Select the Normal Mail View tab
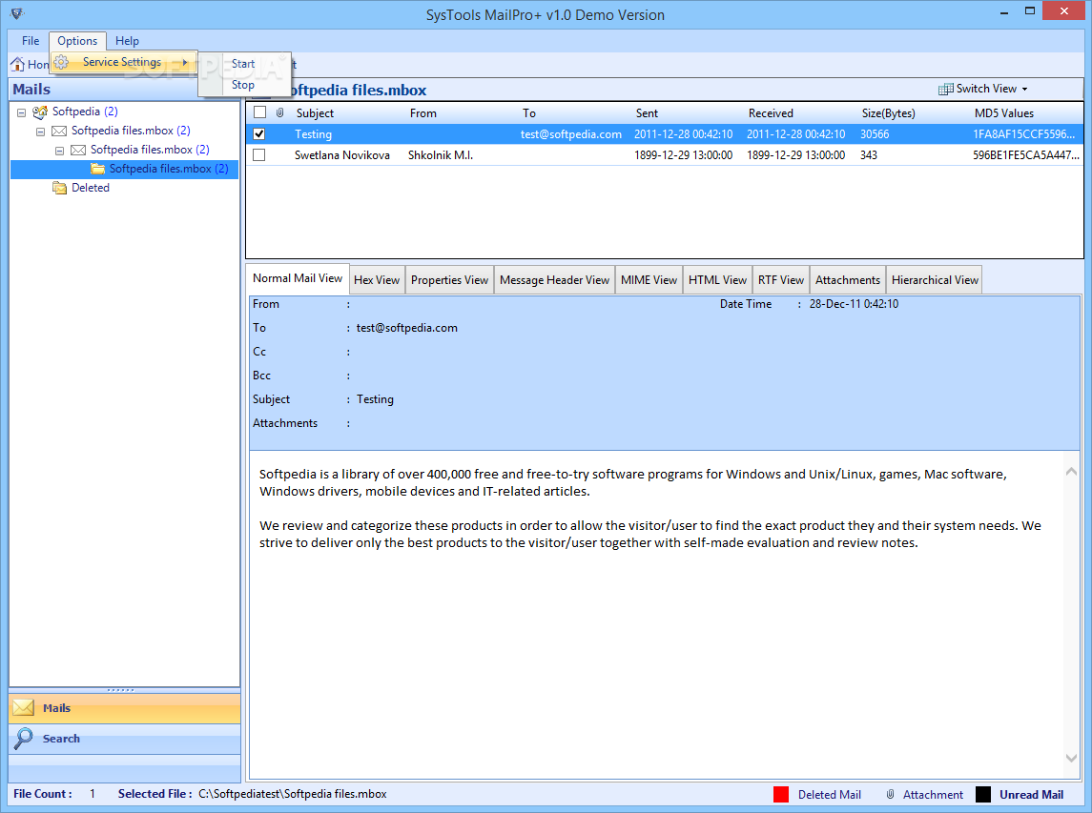This screenshot has height=813, width=1092. 298,278
